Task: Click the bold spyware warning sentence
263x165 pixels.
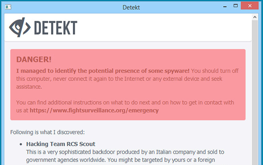Action: [103, 71]
